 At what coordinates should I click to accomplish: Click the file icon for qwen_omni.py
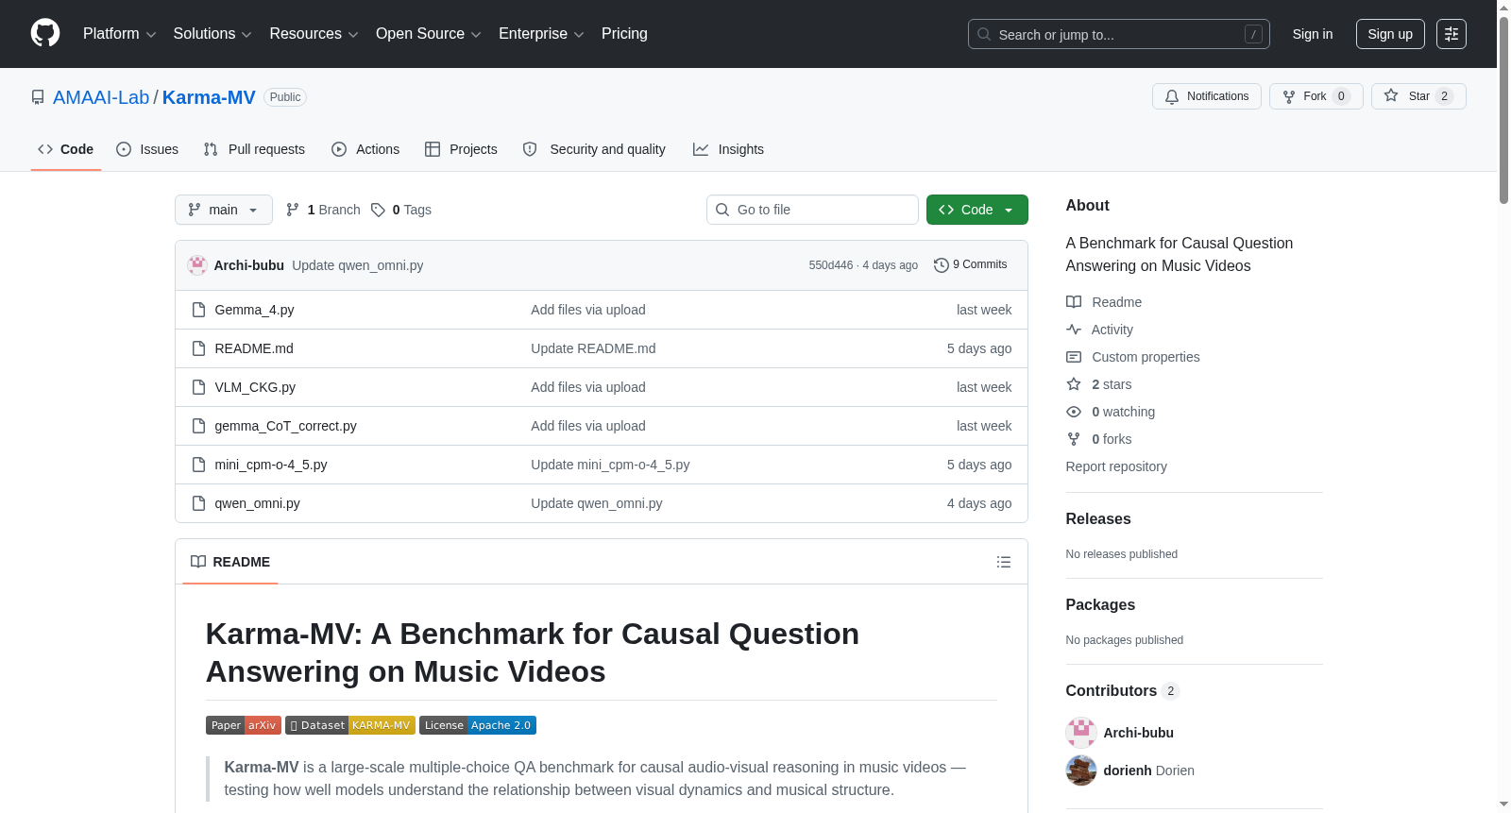pos(198,503)
